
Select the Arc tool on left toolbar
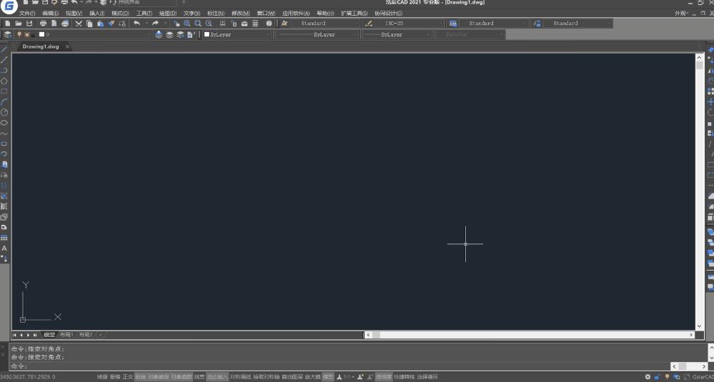(4, 102)
